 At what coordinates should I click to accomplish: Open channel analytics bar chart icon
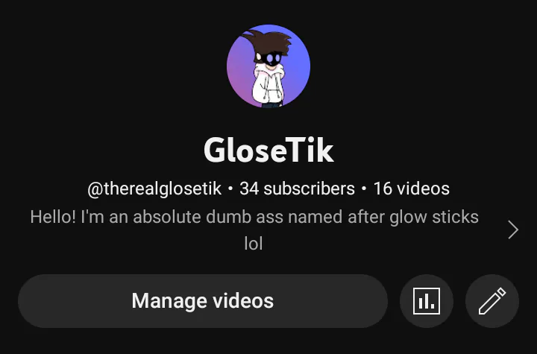coord(427,301)
